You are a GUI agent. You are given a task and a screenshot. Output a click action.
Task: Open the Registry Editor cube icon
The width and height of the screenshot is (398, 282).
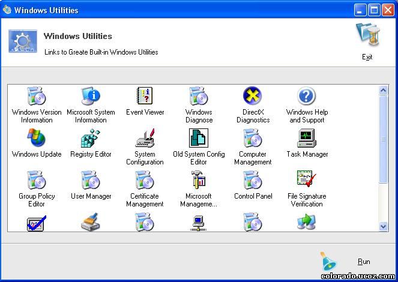[x=91, y=138]
